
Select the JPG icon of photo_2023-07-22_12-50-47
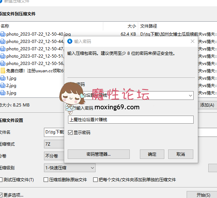pos(3,49)
